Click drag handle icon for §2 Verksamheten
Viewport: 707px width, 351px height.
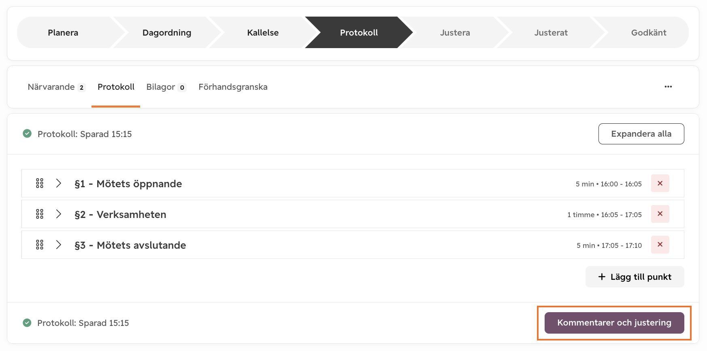pos(40,214)
